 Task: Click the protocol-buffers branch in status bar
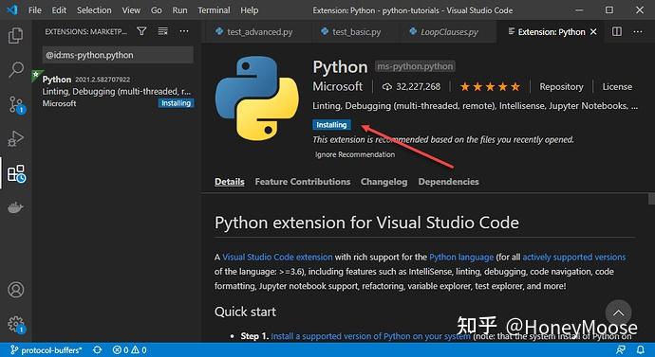coord(46,350)
